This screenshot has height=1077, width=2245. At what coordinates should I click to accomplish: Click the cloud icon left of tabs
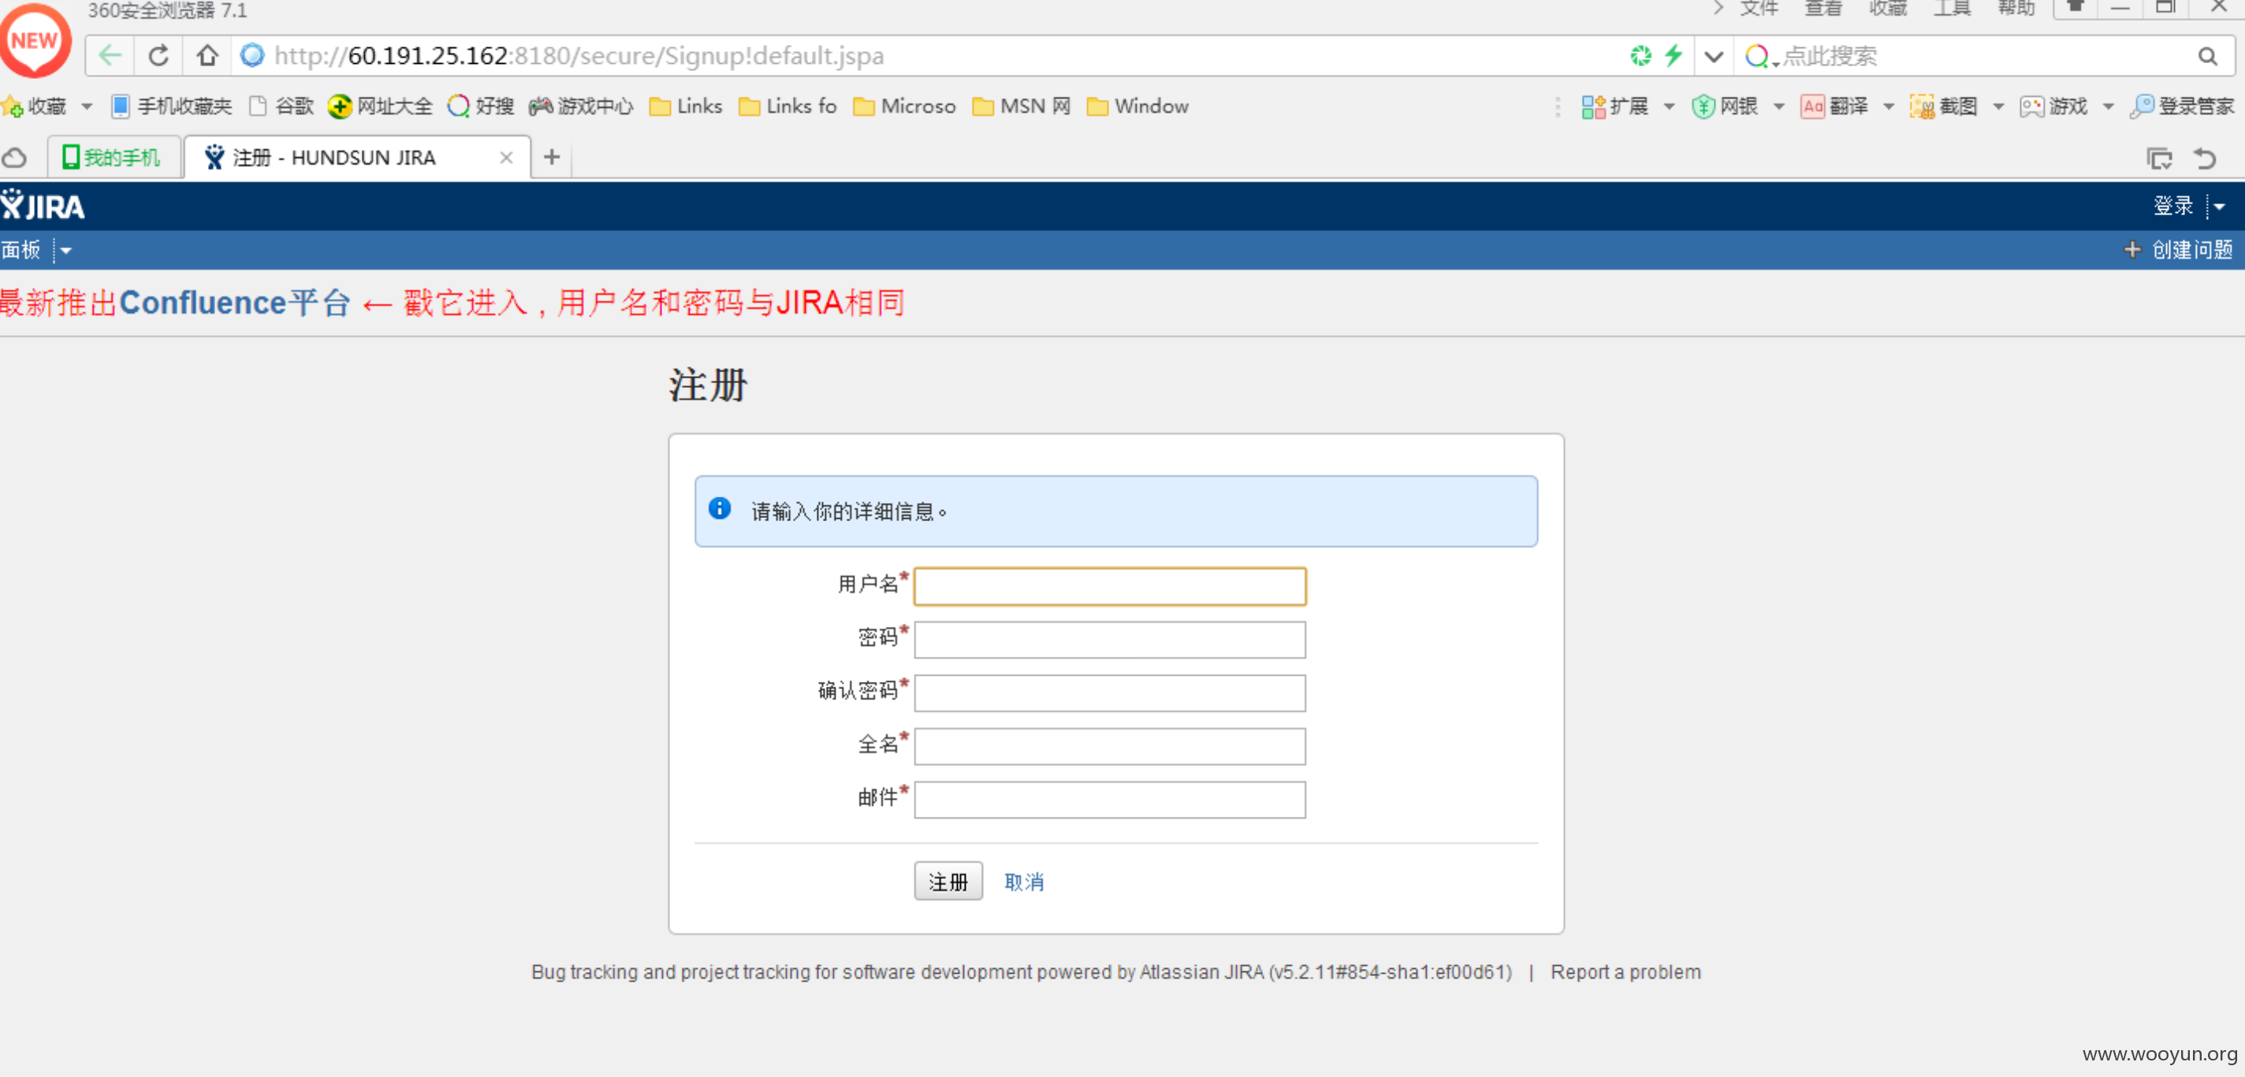click(x=15, y=158)
